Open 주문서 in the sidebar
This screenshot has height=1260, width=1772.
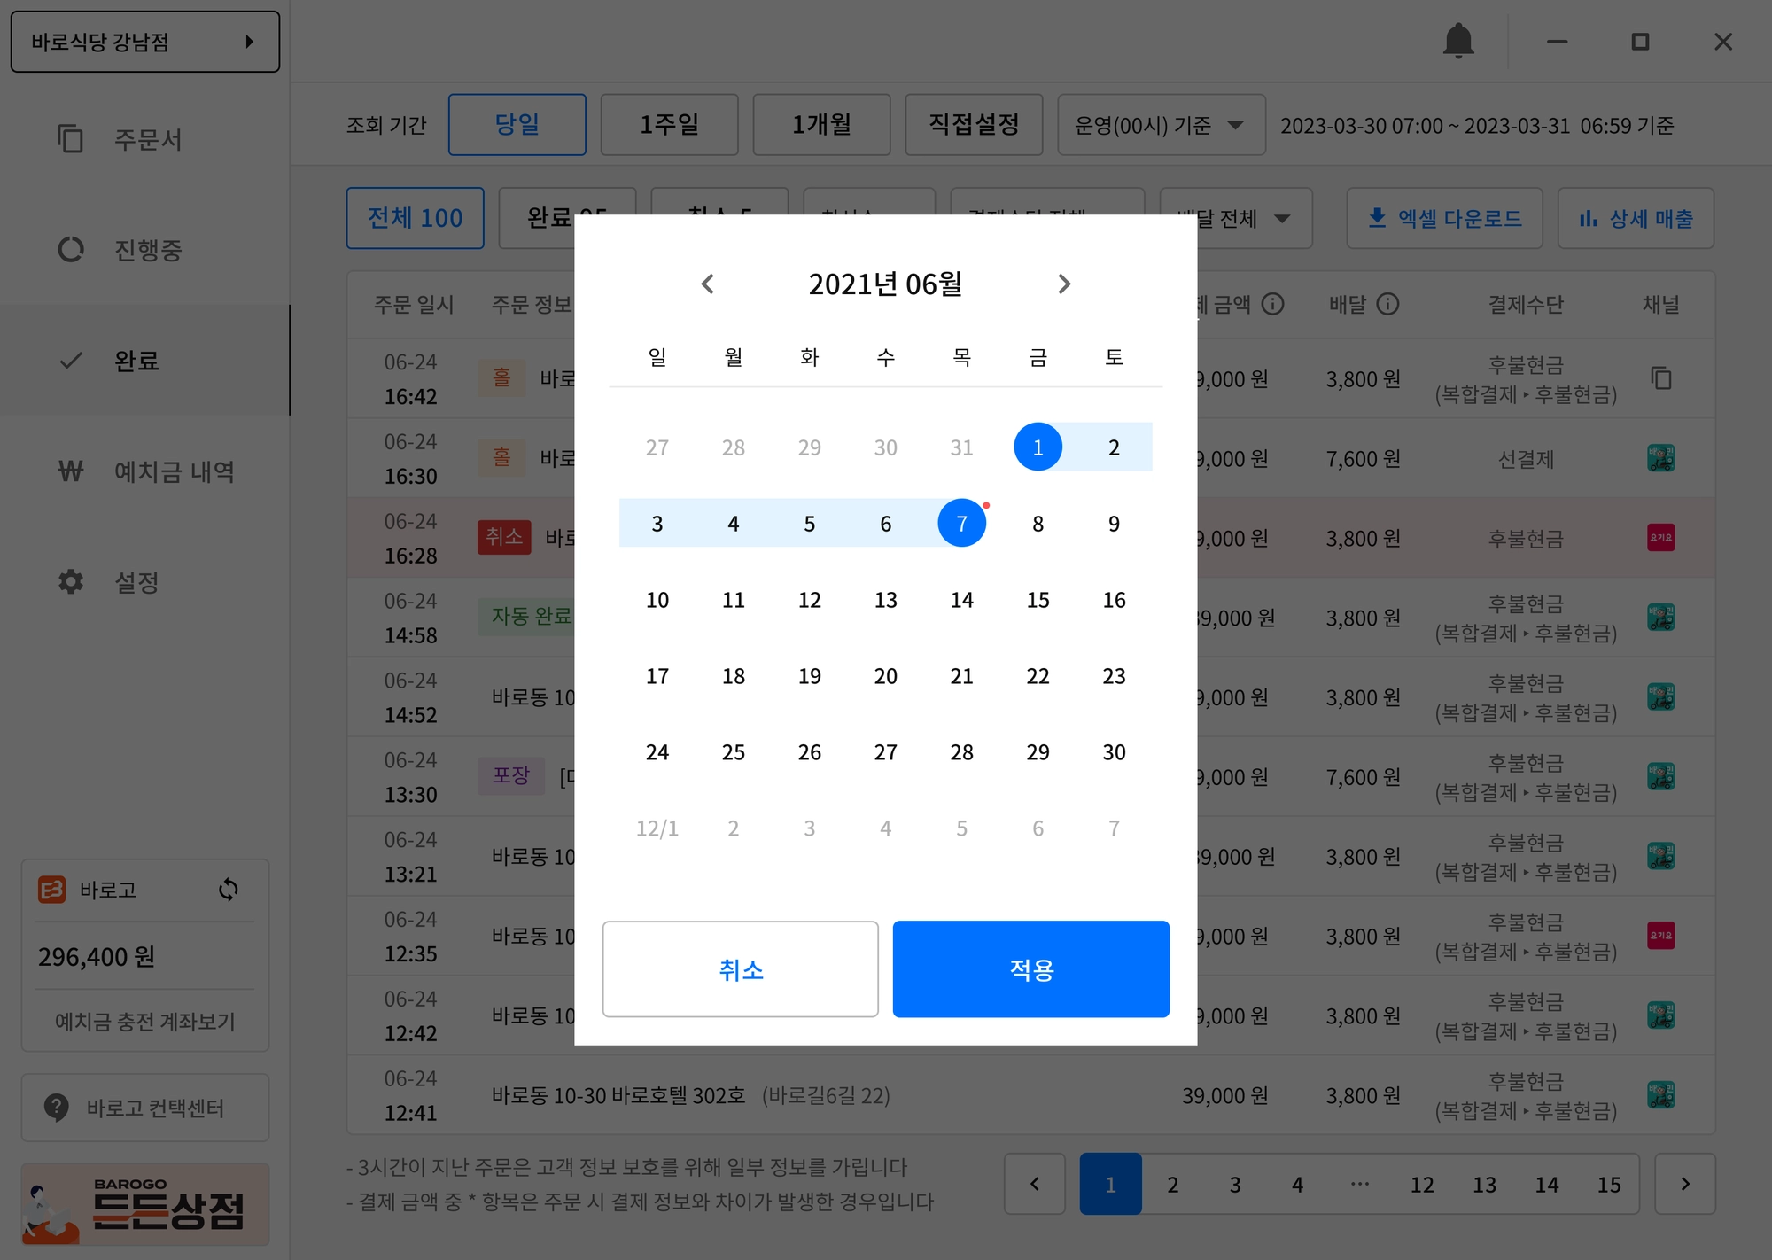(x=146, y=139)
